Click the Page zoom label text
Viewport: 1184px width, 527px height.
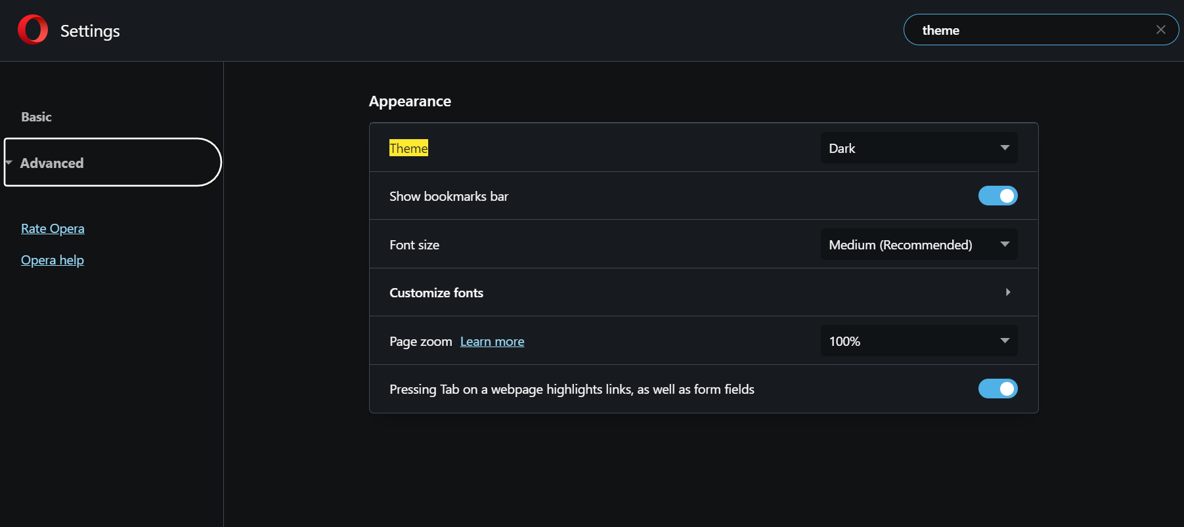(420, 341)
